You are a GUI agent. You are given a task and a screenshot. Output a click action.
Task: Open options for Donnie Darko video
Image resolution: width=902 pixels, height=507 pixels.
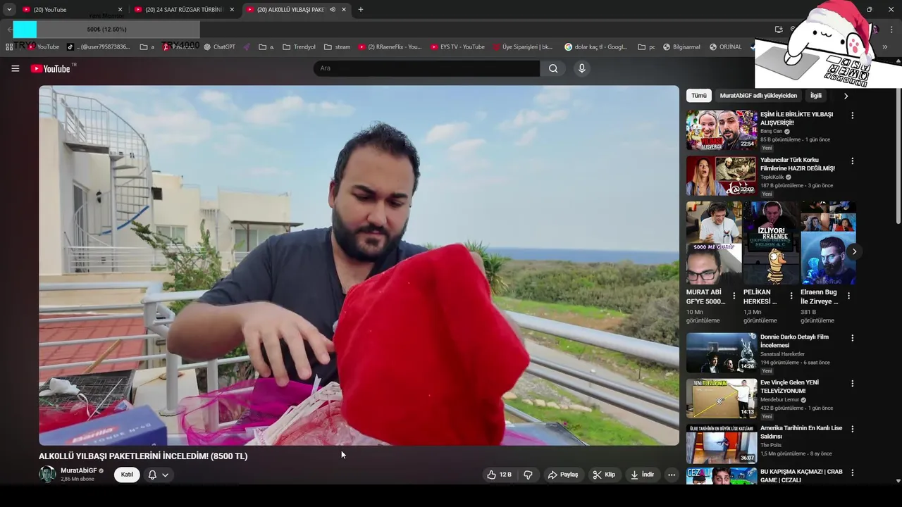tap(852, 338)
